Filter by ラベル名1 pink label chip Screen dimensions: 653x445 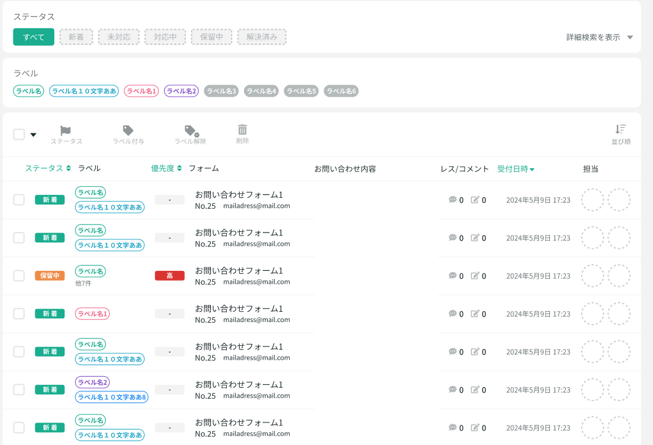click(141, 91)
